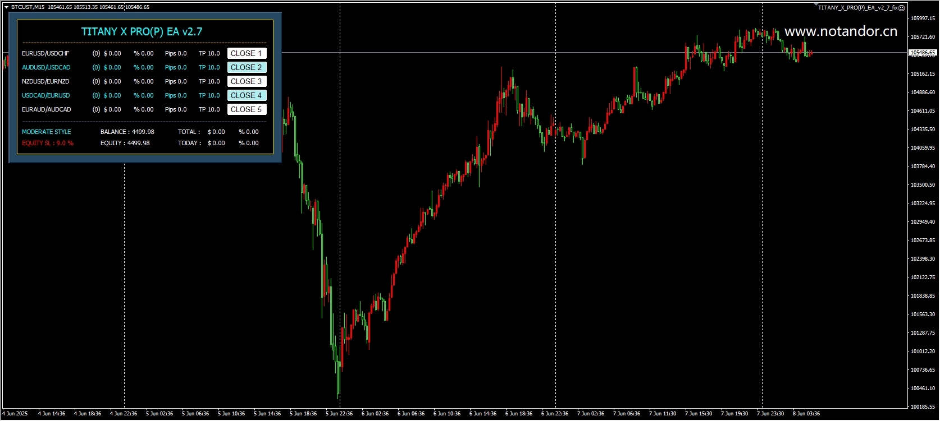Image resolution: width=940 pixels, height=421 pixels.
Task: Open the chart quick menu triangle
Action: (6, 7)
